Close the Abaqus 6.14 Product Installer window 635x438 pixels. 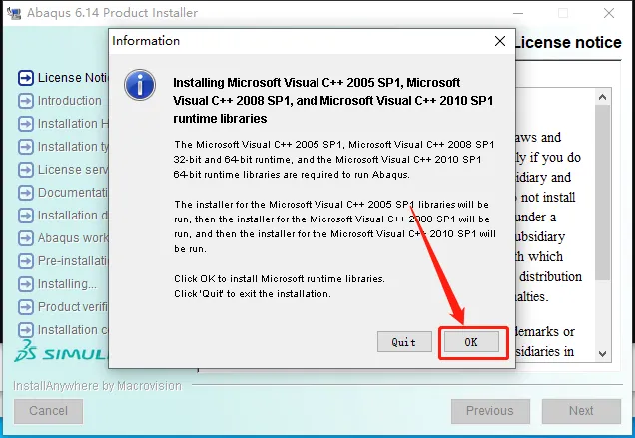[x=609, y=13]
